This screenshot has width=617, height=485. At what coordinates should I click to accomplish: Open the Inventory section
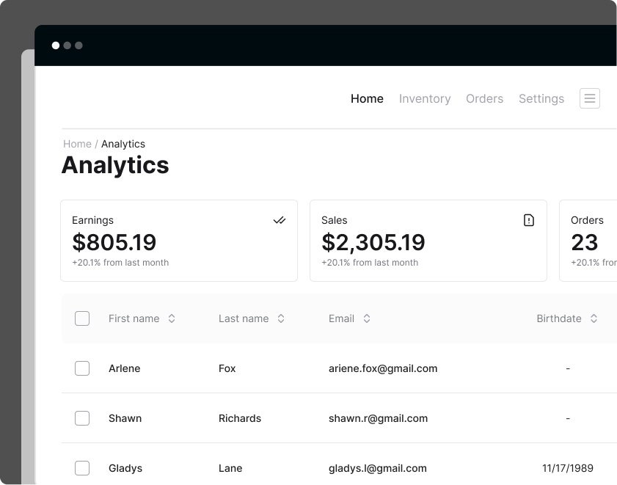[x=425, y=98]
